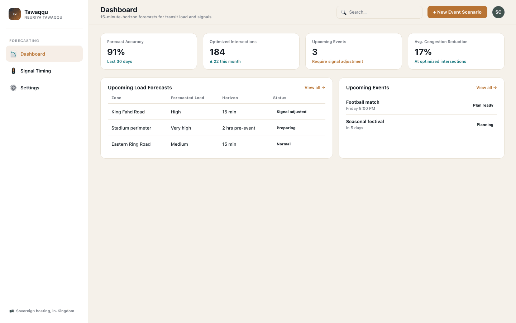Image resolution: width=516 pixels, height=323 pixels.
Task: Click the Status column header
Action: 279,98
